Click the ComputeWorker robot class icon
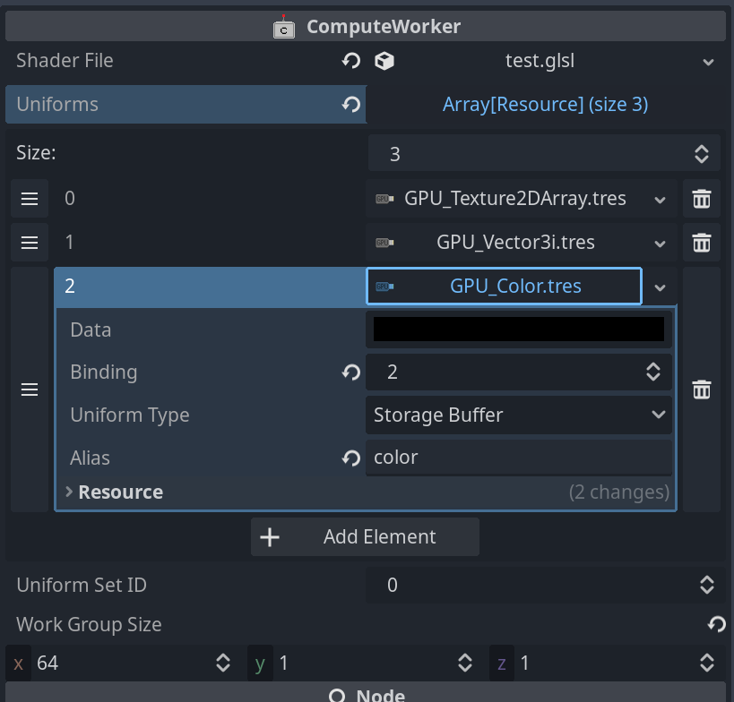 [x=284, y=27]
